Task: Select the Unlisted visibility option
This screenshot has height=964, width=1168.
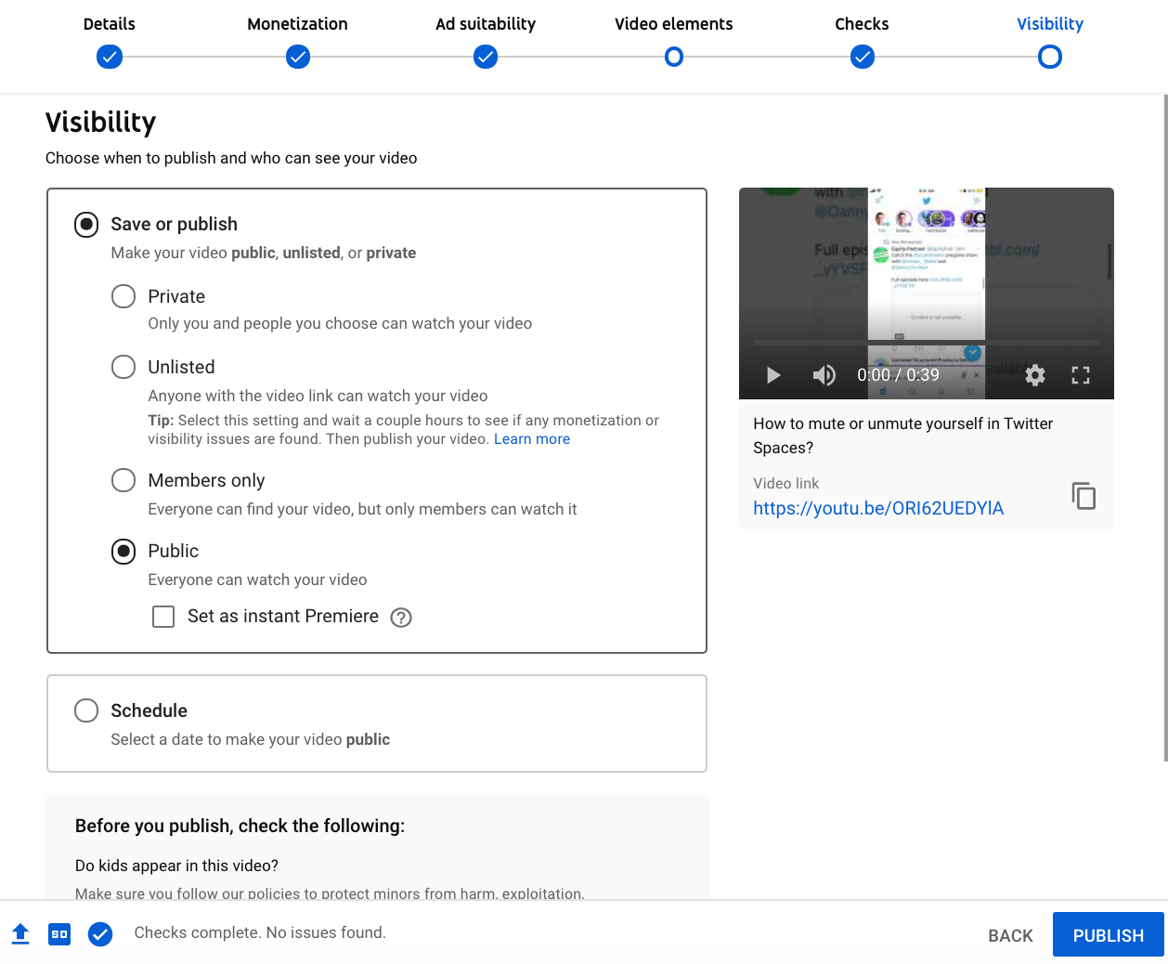Action: tap(123, 367)
